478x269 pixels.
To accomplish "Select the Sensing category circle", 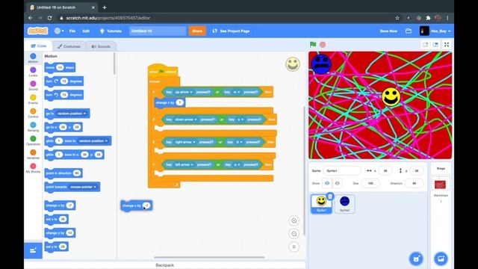I will point(33,125).
